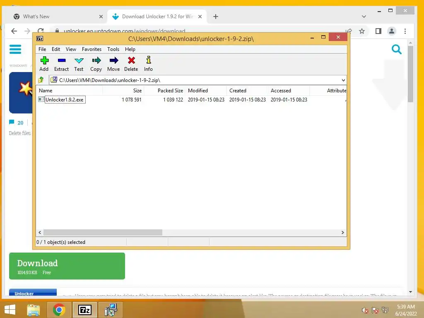Click the Chrome forward arrow
The image size is (424, 318).
click(x=27, y=31)
